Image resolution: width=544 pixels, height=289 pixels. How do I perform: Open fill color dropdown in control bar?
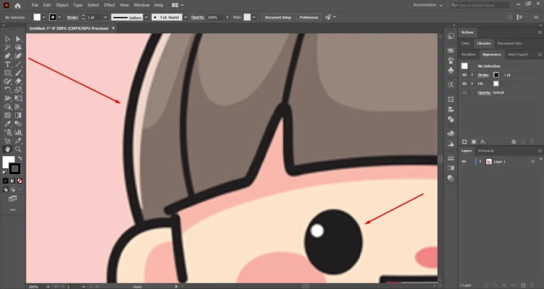click(44, 18)
